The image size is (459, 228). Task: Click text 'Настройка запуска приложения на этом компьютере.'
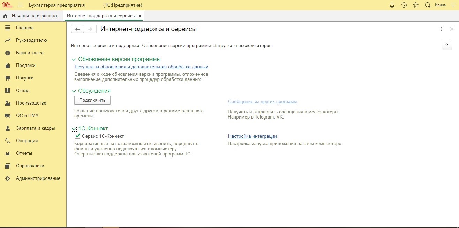click(285, 144)
